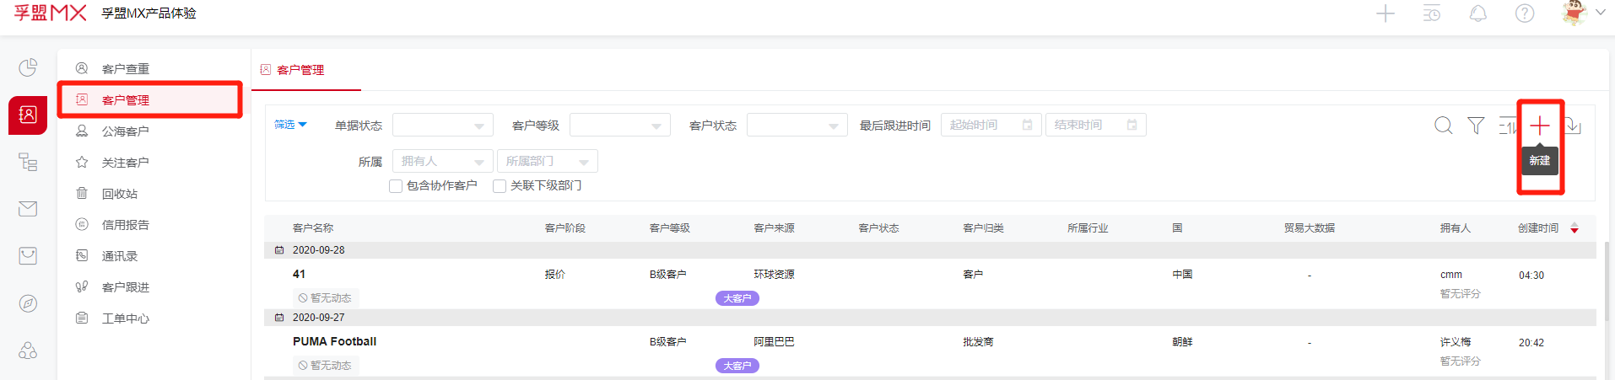This screenshot has height=380, width=1615.
Task: Open the search magnifier icon
Action: click(x=1444, y=126)
